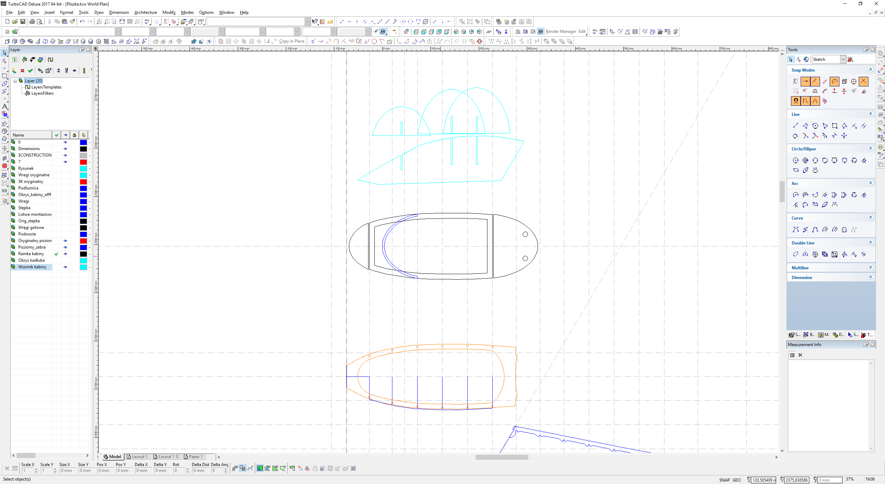Viewport: 885px width, 484px height.
Task: Click the Scale X input field
Action: [28, 471]
